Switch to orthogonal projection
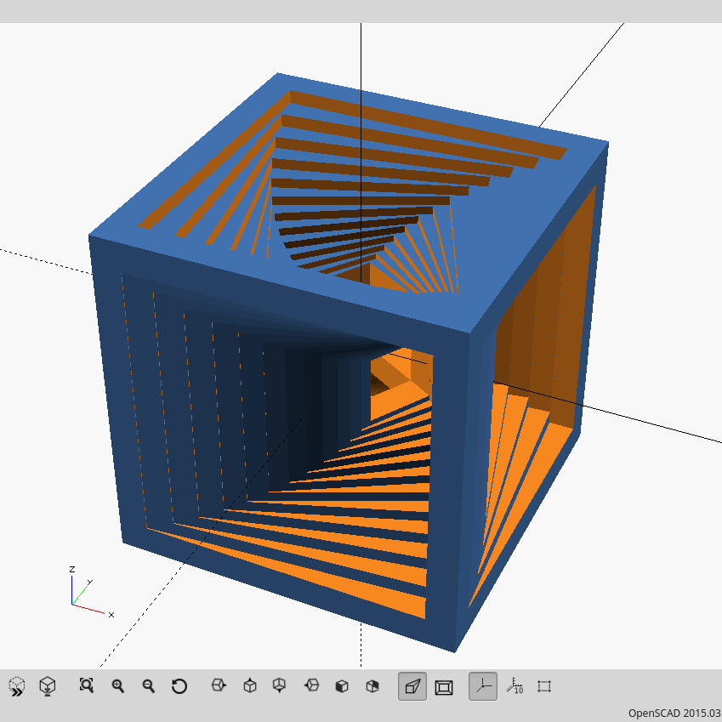Viewport: 722px width, 722px height. tap(443, 686)
